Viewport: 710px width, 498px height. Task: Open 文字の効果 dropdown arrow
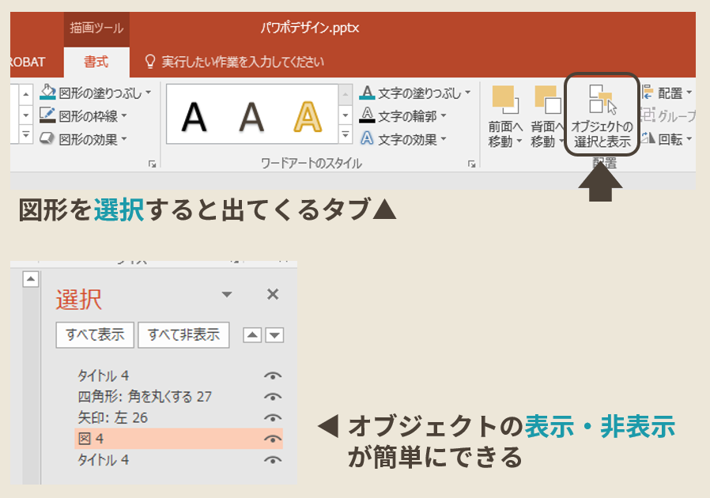(x=444, y=138)
